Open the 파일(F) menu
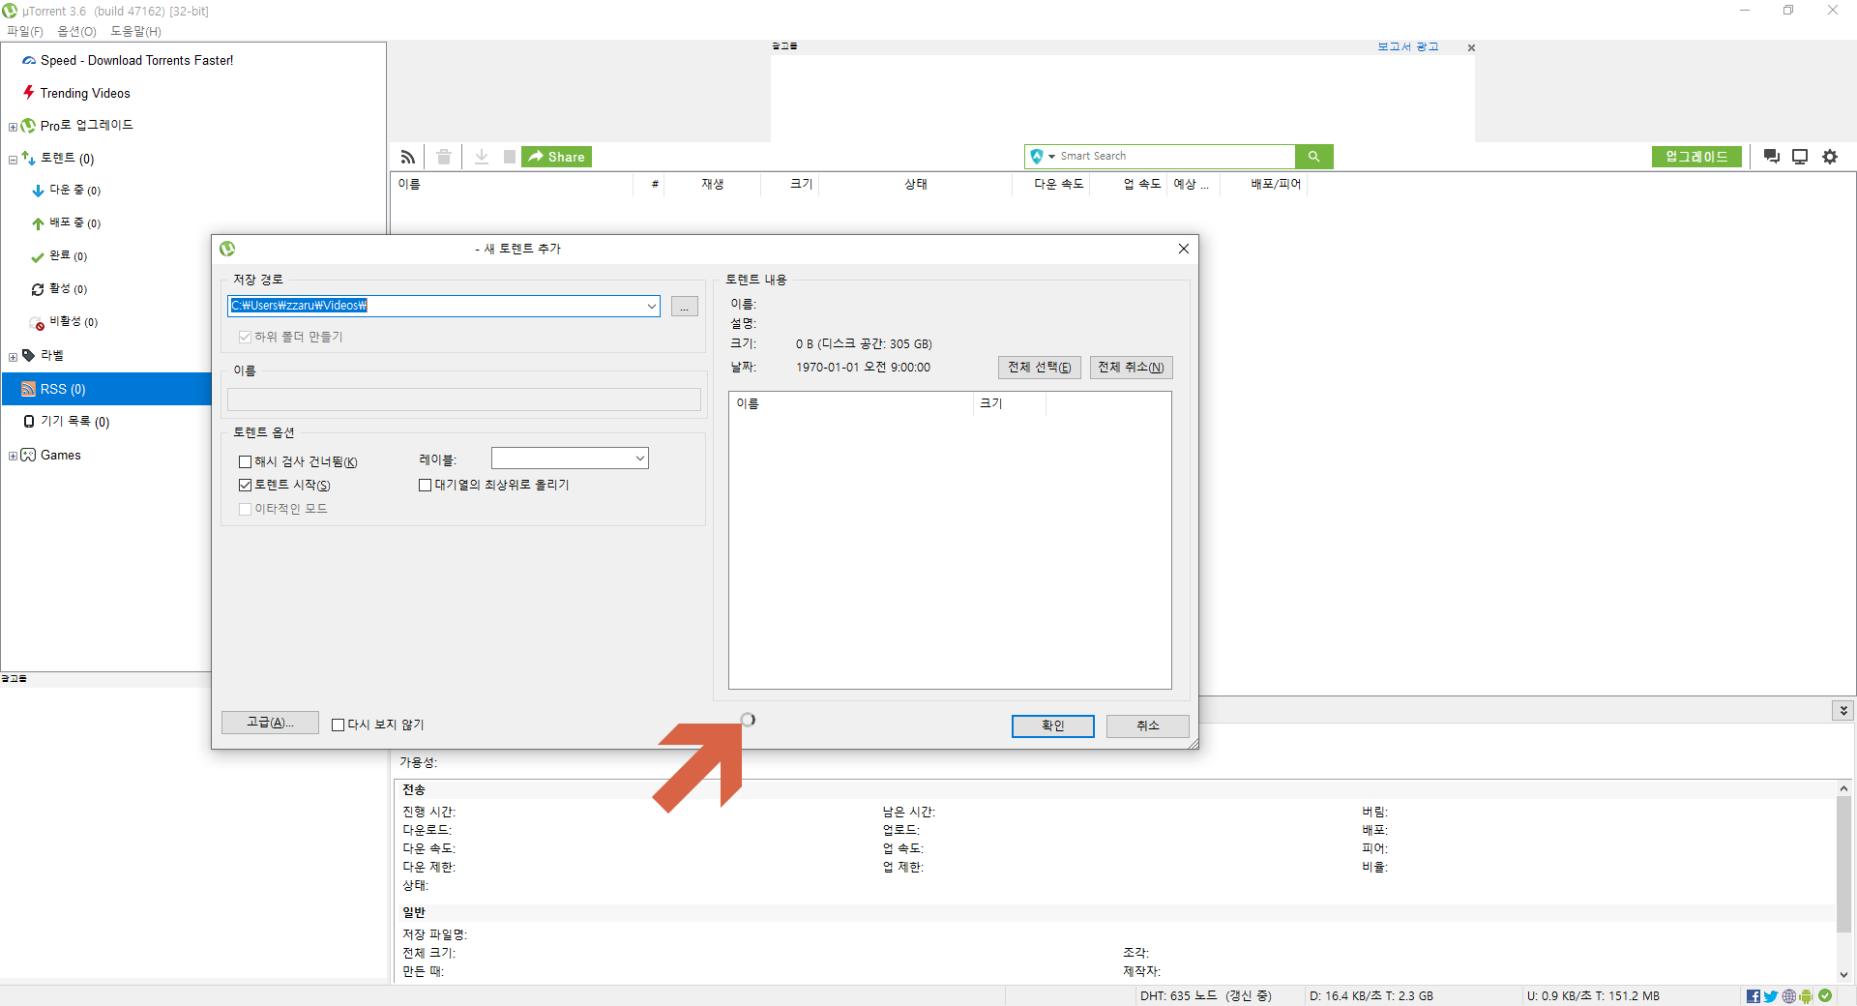This screenshot has height=1006, width=1857. coord(25,31)
